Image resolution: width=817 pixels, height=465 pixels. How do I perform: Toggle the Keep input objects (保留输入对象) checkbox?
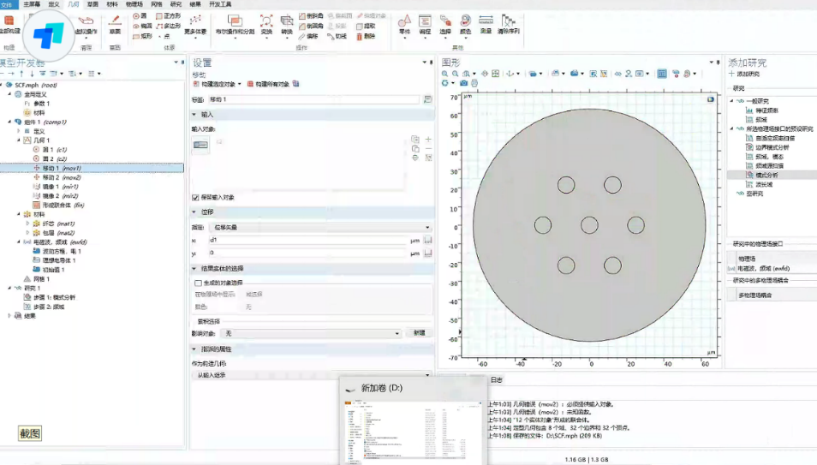tap(196, 197)
